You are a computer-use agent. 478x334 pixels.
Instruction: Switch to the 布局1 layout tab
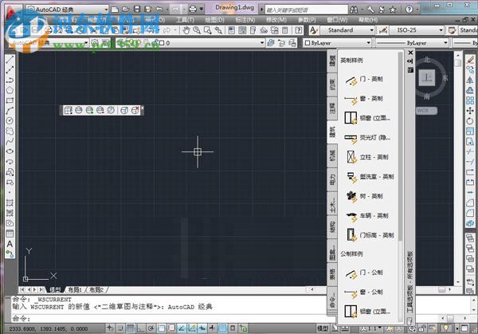(75, 289)
